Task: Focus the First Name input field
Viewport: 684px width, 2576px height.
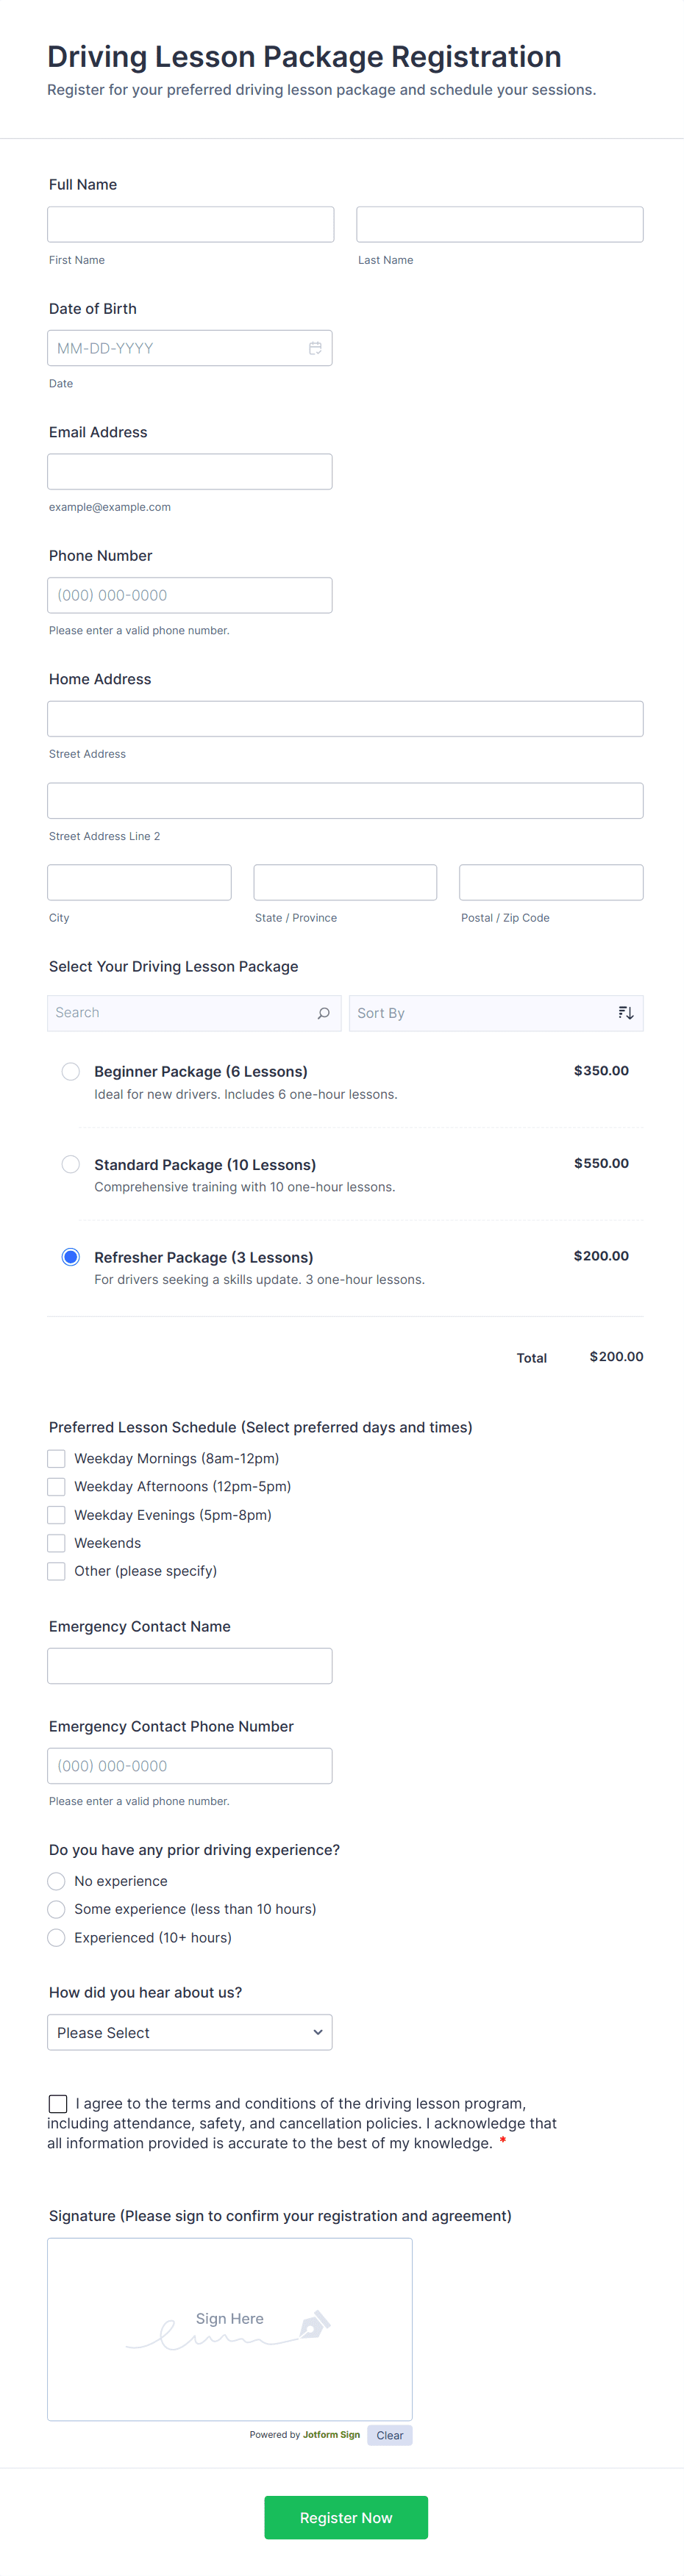Action: [x=191, y=224]
